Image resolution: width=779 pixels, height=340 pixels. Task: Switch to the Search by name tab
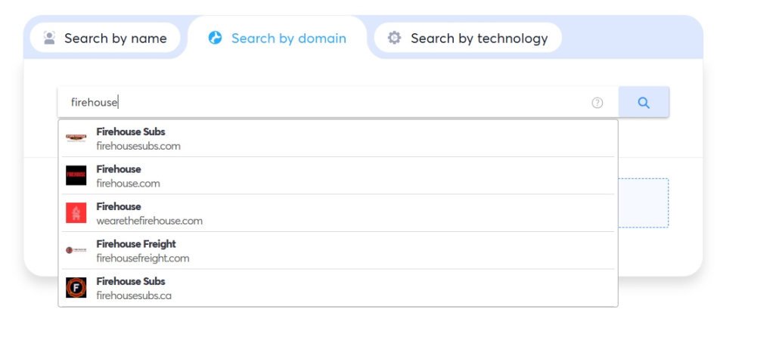pos(105,38)
